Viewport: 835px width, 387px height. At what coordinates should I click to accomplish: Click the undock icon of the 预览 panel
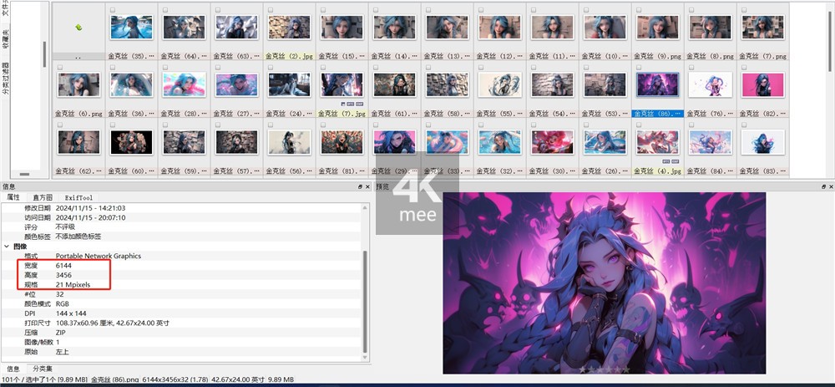pyautogui.click(x=822, y=186)
